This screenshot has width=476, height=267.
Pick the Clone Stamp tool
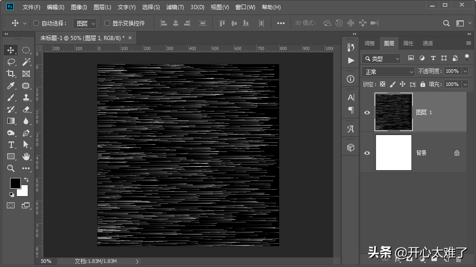pos(26,97)
